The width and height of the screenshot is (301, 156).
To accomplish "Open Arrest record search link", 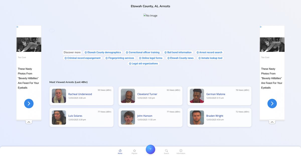I will click(209, 52).
